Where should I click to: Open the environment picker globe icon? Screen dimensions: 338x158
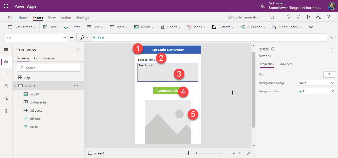click(263, 6)
